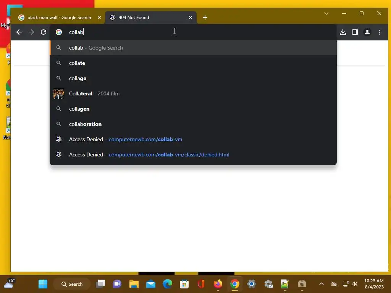Screen dimensions: 391x293
Task: Choose the collab - Google Search suggestion
Action: click(193, 48)
